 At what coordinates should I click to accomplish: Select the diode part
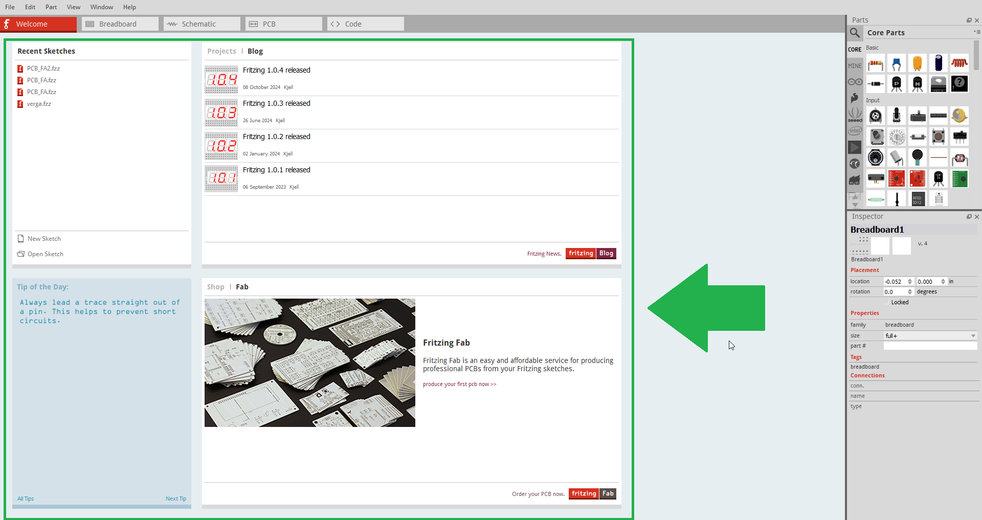[876, 84]
